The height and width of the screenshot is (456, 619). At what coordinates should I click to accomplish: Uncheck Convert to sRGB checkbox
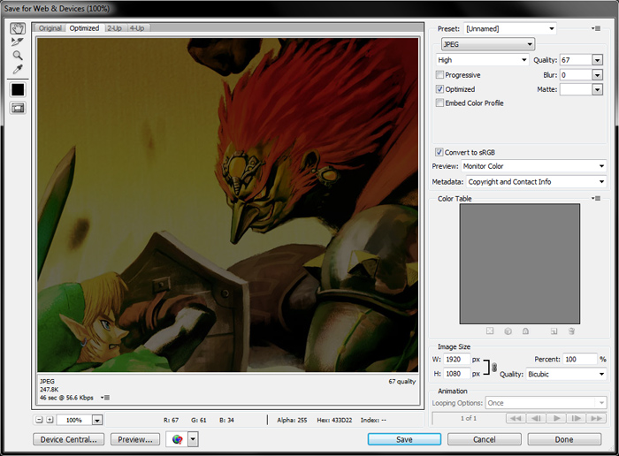point(439,152)
